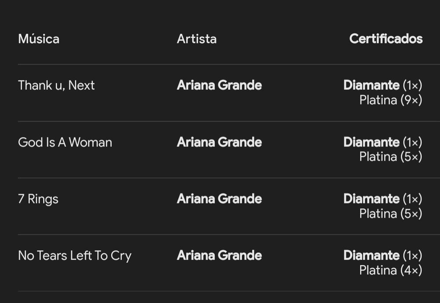440x303 pixels.
Task: Select Diamante (1×) certificate for God Is A Woman
Action: (x=383, y=142)
